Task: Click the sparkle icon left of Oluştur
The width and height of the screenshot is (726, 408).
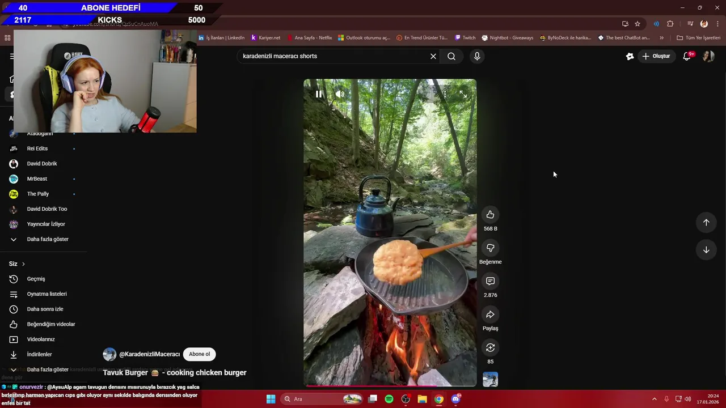Action: pyautogui.click(x=630, y=56)
